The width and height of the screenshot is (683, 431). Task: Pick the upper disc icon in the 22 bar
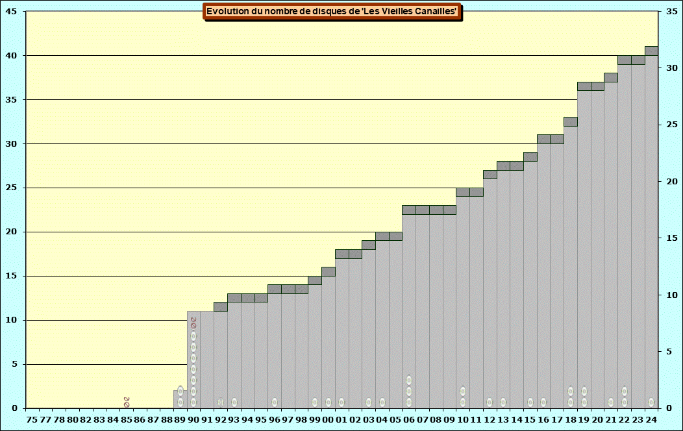(x=624, y=391)
